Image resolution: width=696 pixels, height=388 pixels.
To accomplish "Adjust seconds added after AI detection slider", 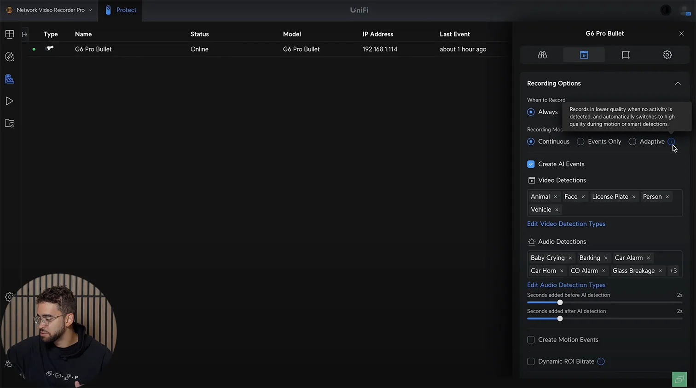I will pyautogui.click(x=560, y=319).
